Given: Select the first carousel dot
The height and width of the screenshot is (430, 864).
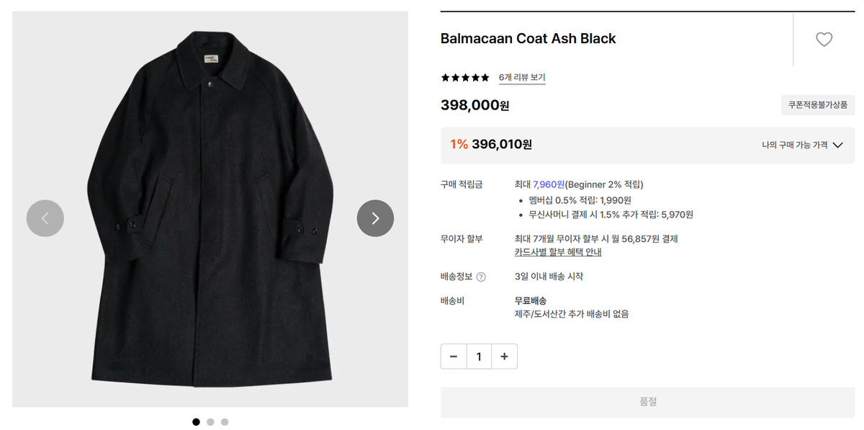Looking at the screenshot, I should tap(196, 422).
